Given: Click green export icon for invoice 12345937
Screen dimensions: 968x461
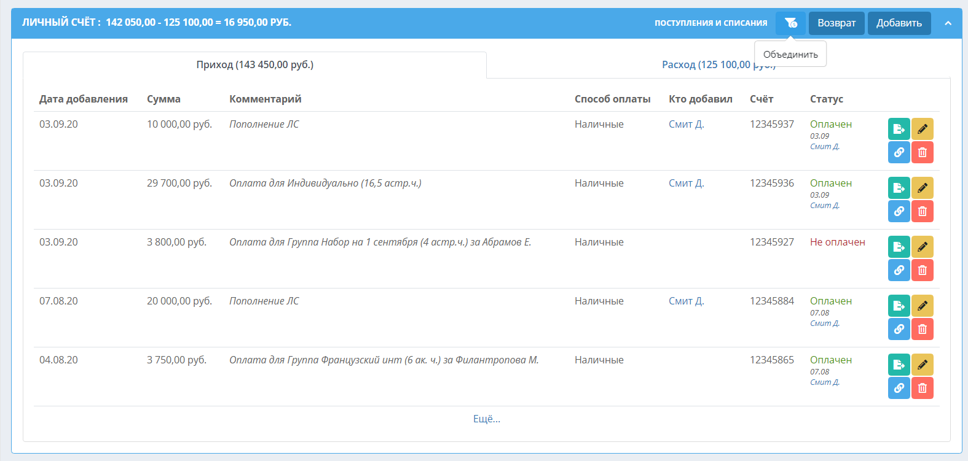Looking at the screenshot, I should [x=899, y=129].
